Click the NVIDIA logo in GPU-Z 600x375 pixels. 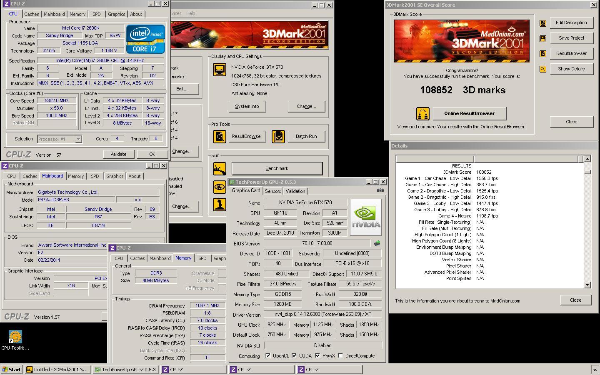pyautogui.click(x=366, y=217)
